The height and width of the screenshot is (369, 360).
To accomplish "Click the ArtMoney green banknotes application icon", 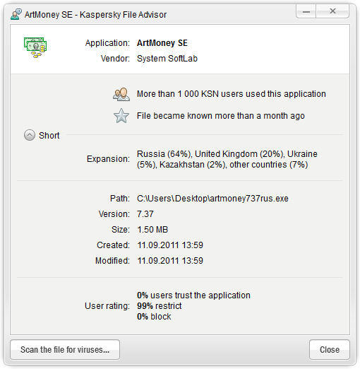I will tap(35, 47).
